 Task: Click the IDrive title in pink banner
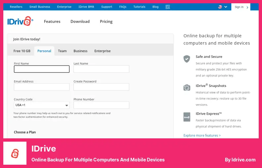point(44,149)
